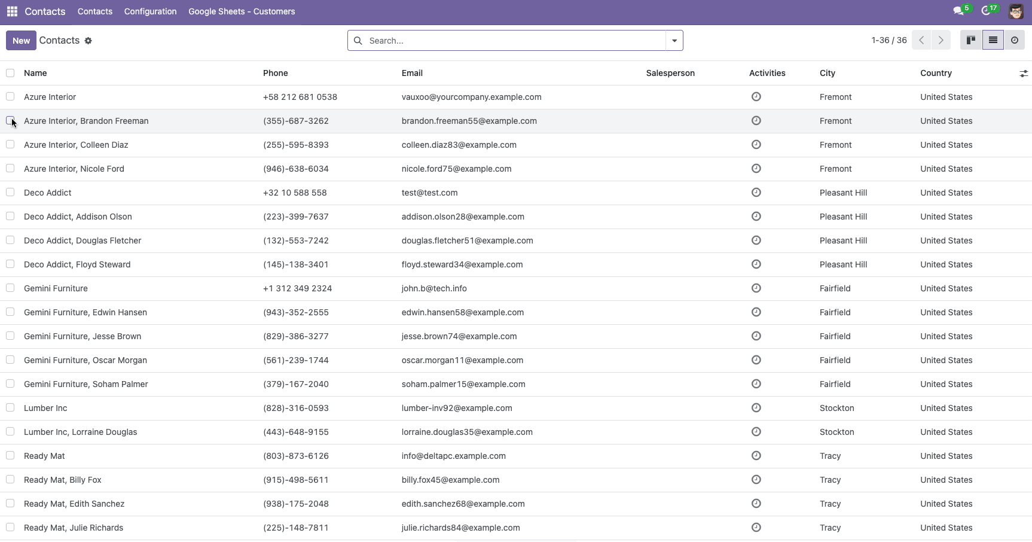Click phone (938)-175-2048
Viewport: 1032px width, 542px height.
[x=296, y=504]
